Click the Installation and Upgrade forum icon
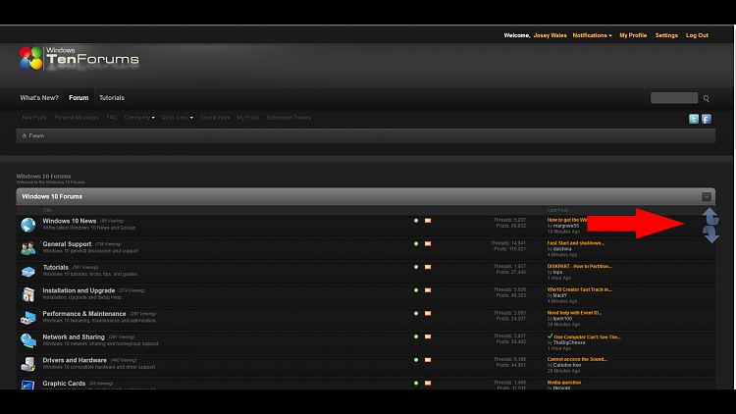This screenshot has width=736, height=414. point(27,294)
